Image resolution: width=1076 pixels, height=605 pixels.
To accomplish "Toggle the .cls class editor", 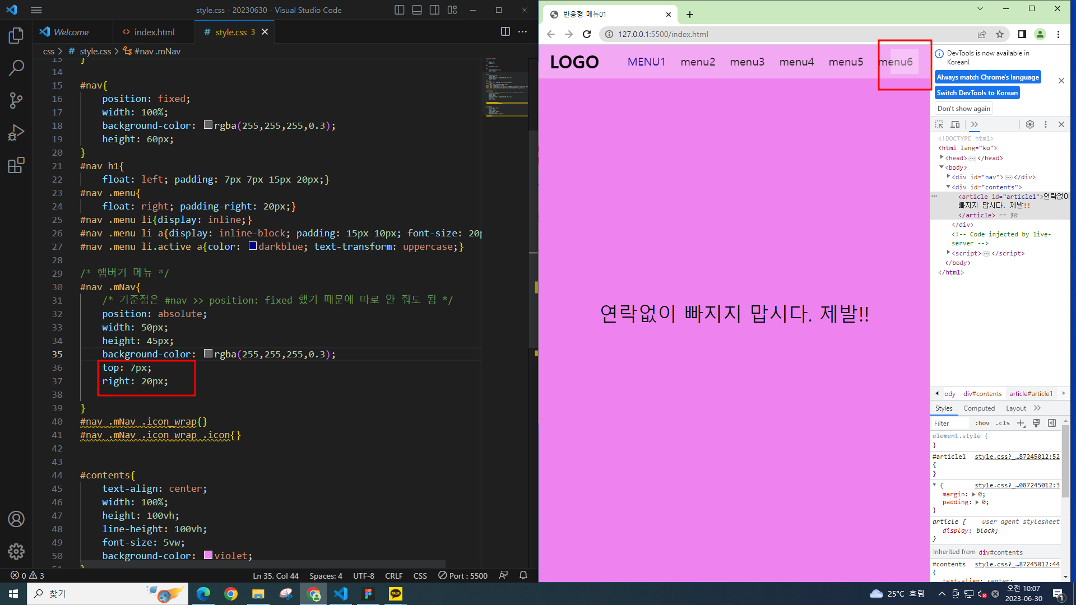I will click(1003, 424).
